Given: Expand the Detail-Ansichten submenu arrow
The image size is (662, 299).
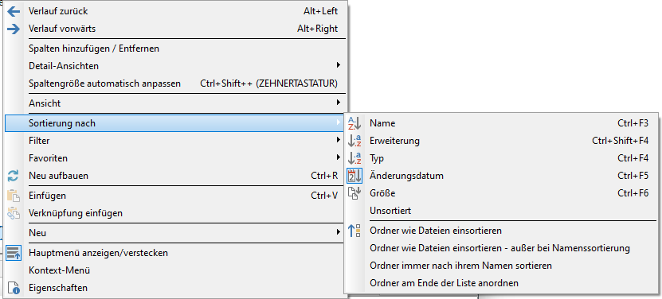Looking at the screenshot, I should click(x=339, y=65).
